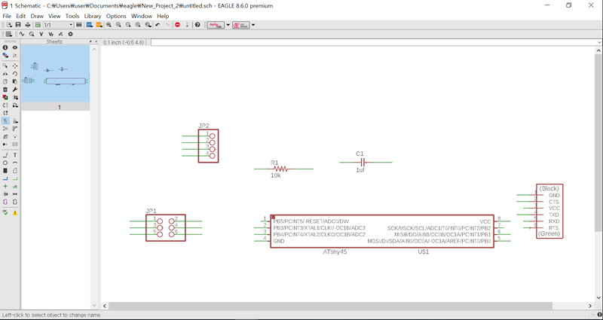
Task: Click the coordinates display 0.1 inch
Action: click(x=124, y=42)
